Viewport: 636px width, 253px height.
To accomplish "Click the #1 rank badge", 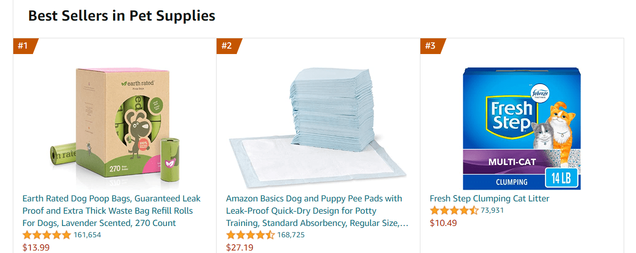I will point(24,46).
